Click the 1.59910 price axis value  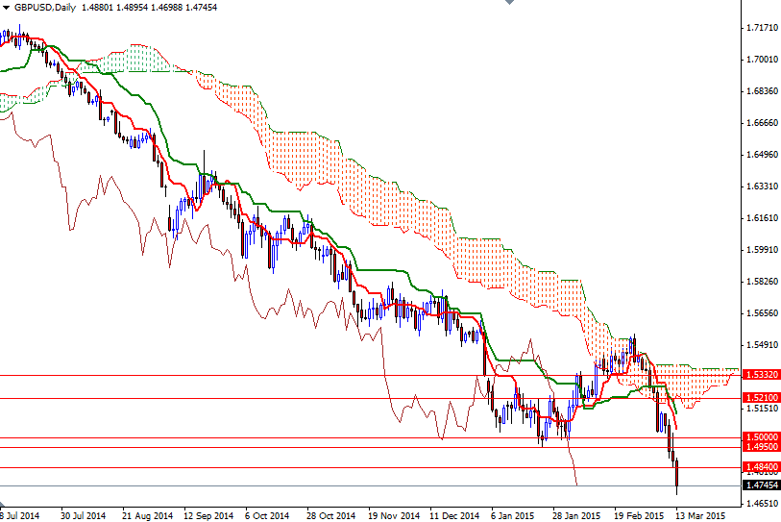[762, 250]
